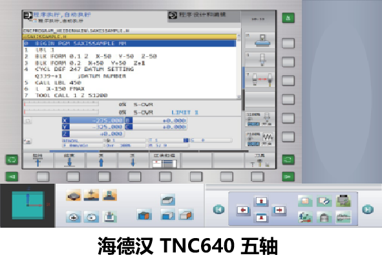The width and height of the screenshot is (382, 262).
Task: Click the B axis position field +0.000
Action: 156,120
